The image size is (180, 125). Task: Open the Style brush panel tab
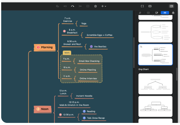click(140, 13)
